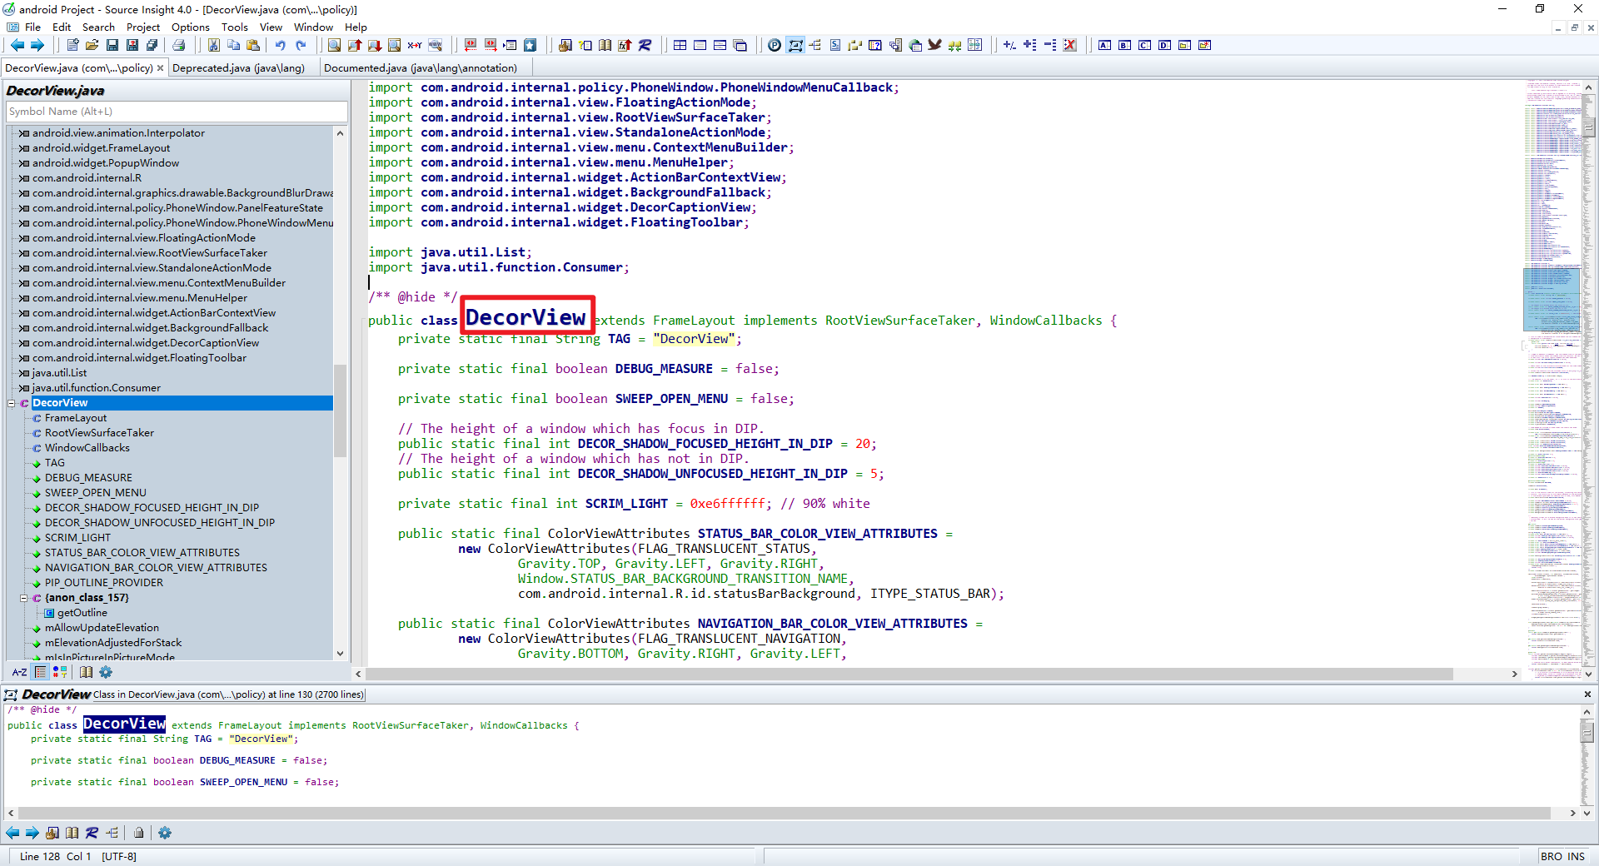Click the Jump To Definition hand icon in main toolbar
Image resolution: width=1599 pixels, height=866 pixels.
565,45
